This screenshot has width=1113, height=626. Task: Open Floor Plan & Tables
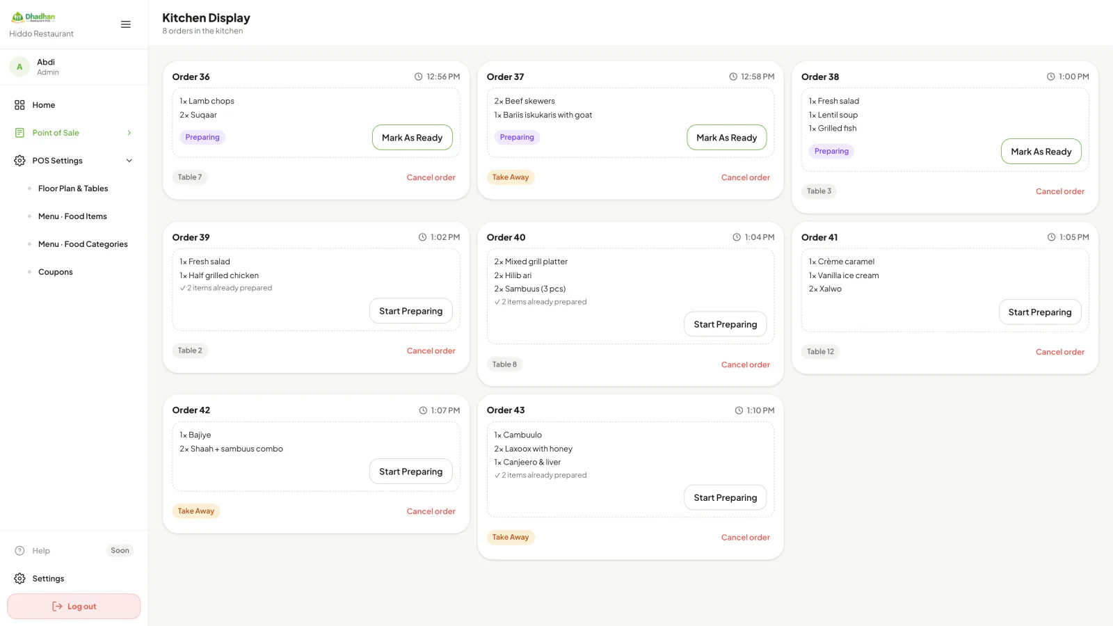click(73, 188)
